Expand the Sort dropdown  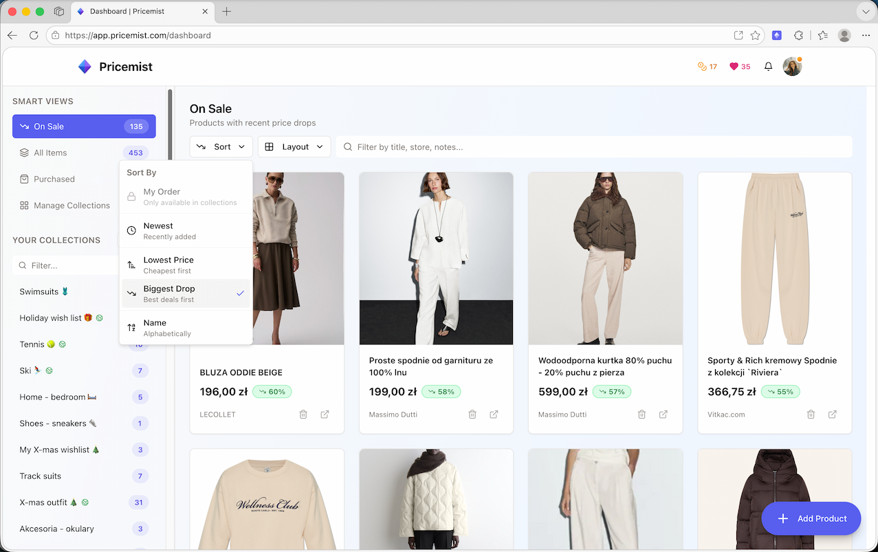pos(221,146)
